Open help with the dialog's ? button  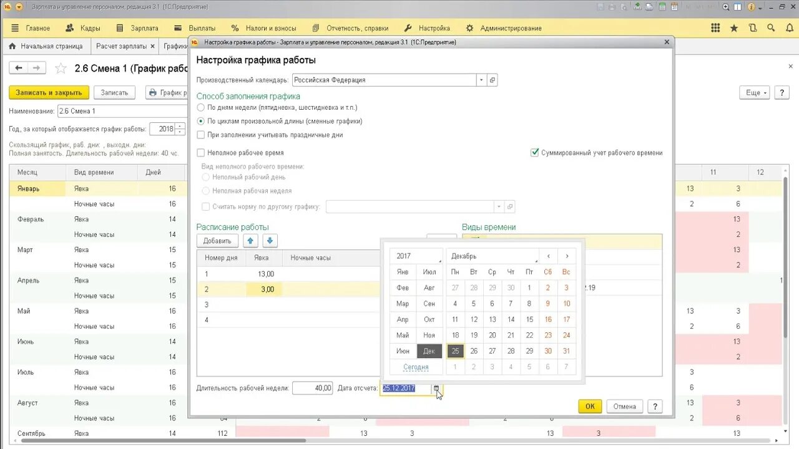point(655,407)
